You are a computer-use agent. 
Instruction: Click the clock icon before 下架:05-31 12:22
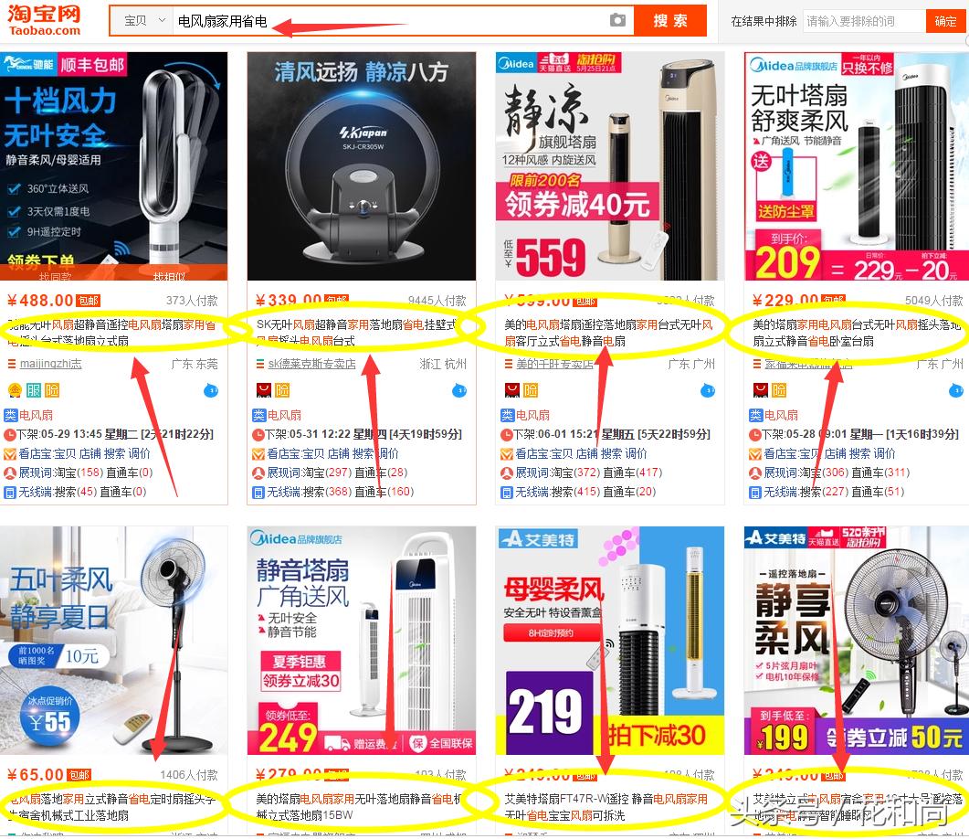pyautogui.click(x=258, y=435)
